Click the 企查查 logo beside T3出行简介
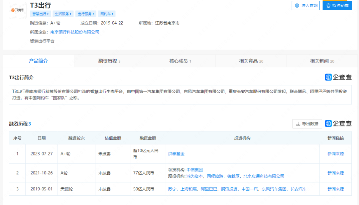The image size is (359, 205). pyautogui.click(x=338, y=77)
